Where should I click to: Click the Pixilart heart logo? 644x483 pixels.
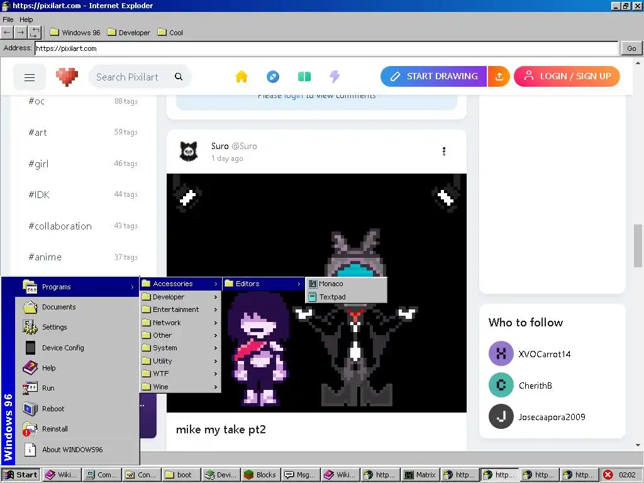[x=67, y=77]
